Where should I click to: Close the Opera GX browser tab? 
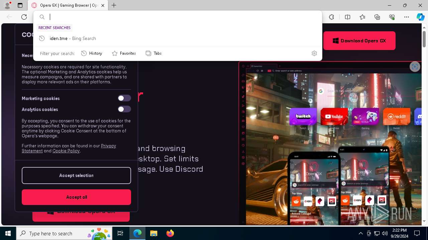103,5
